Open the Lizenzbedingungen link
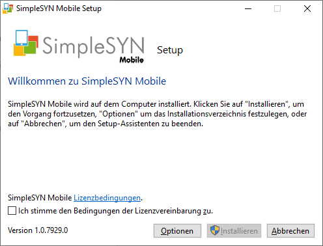 tap(107, 198)
